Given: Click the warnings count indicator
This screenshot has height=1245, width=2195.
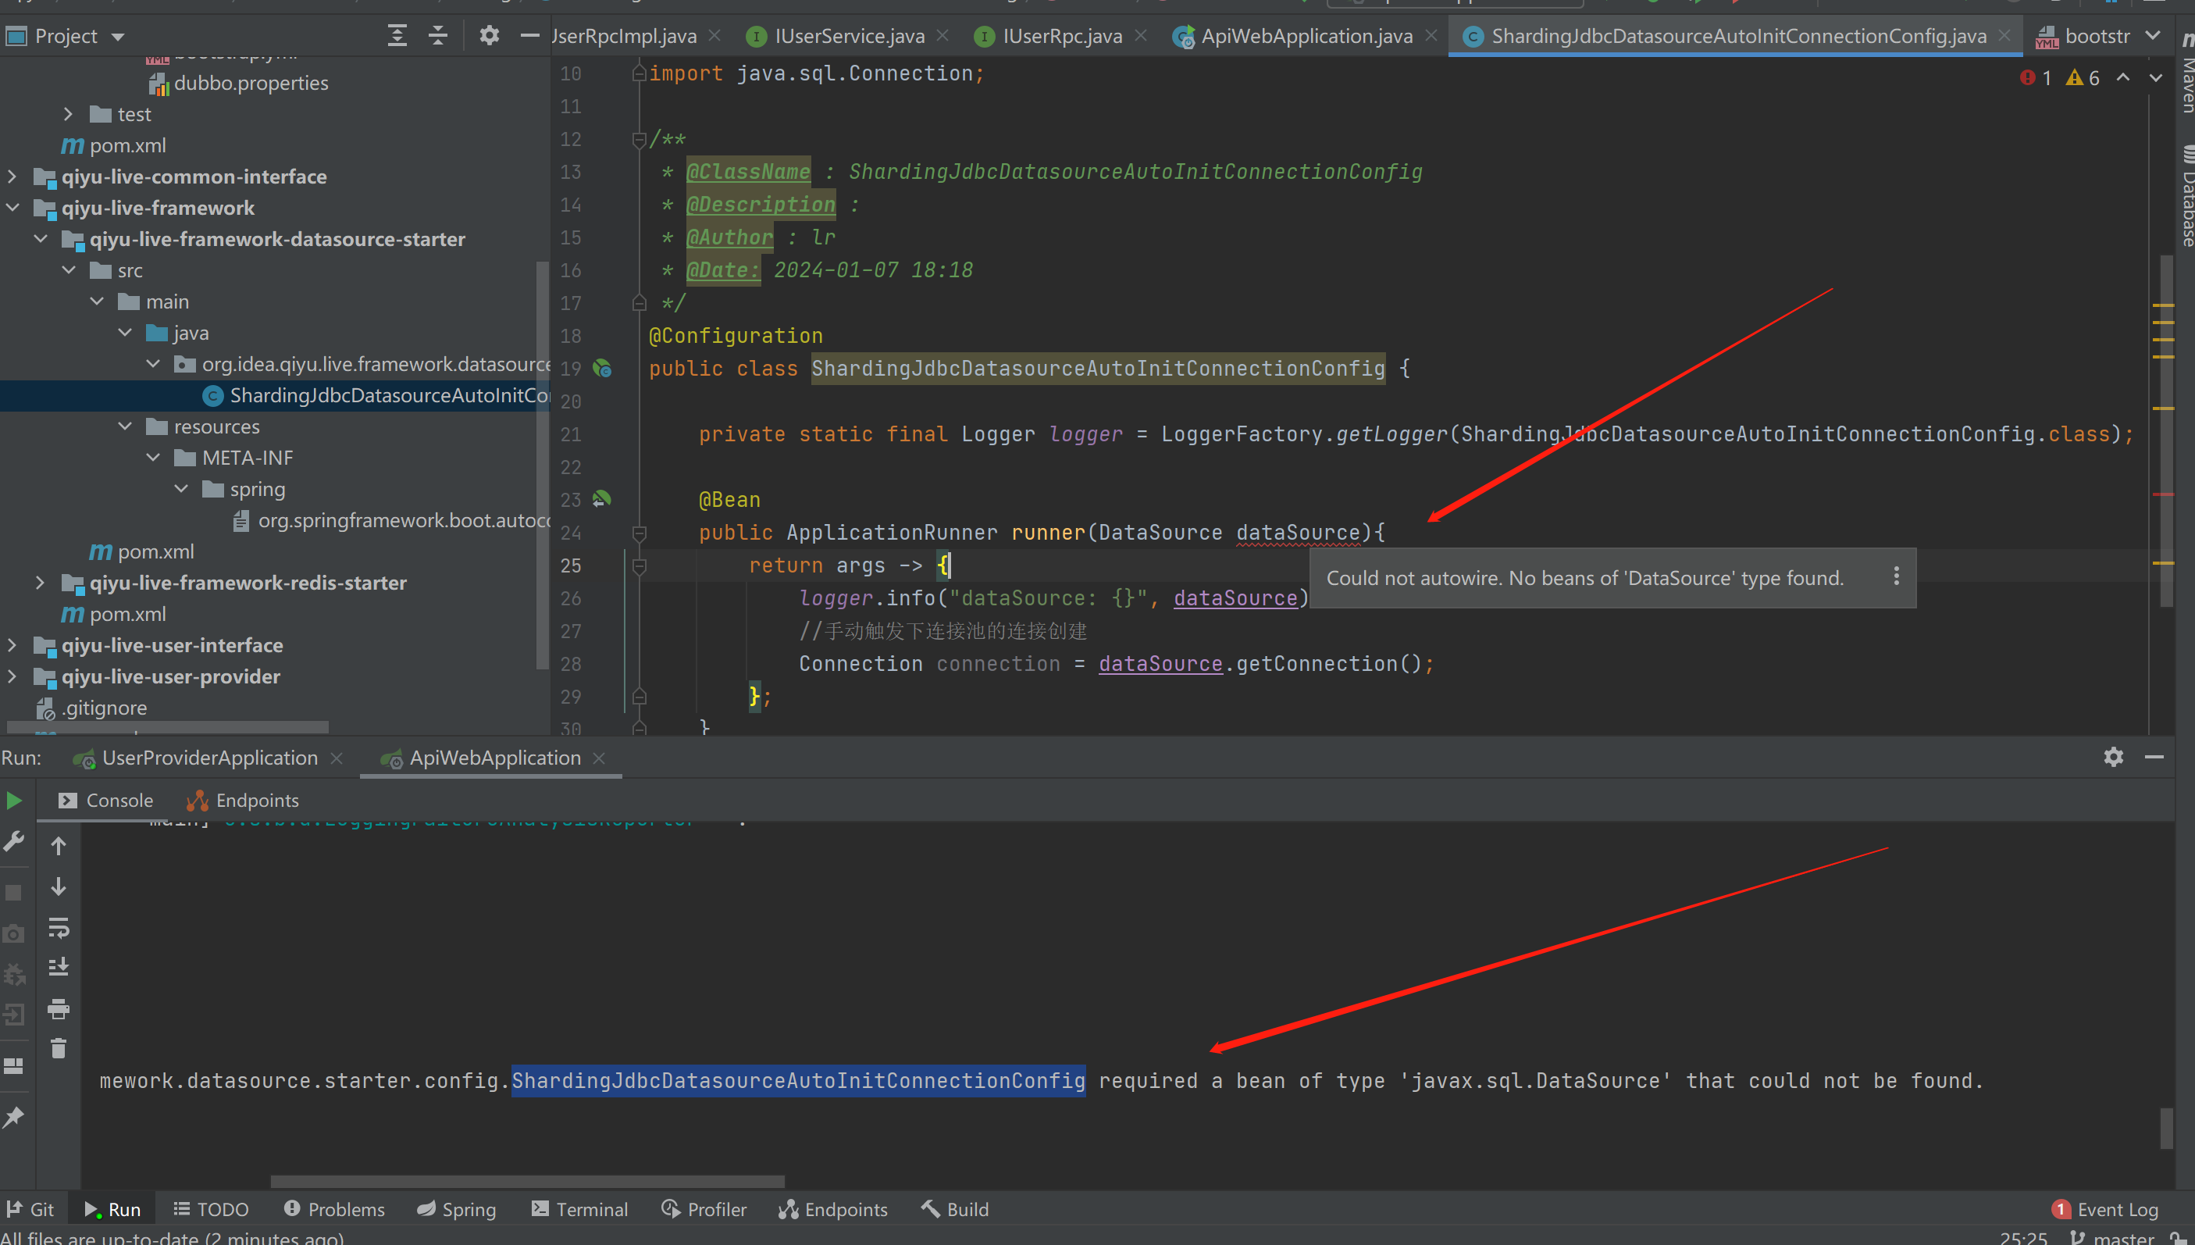Looking at the screenshot, I should [x=2083, y=78].
